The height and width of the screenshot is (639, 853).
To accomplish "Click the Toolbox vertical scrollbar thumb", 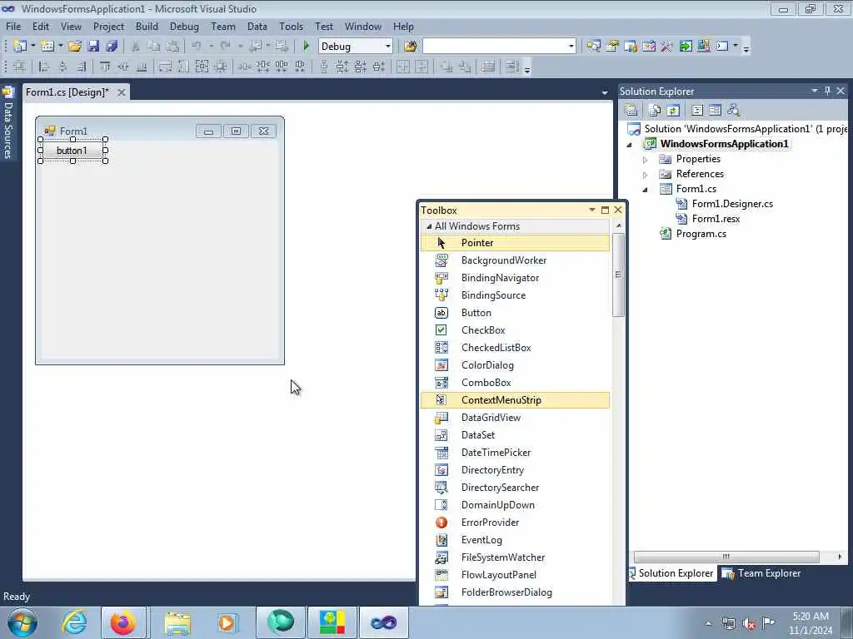I will coord(618,275).
